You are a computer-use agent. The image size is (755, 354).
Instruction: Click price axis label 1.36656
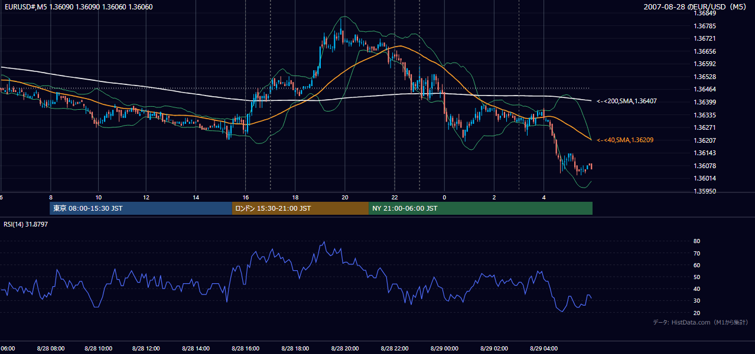(704, 51)
